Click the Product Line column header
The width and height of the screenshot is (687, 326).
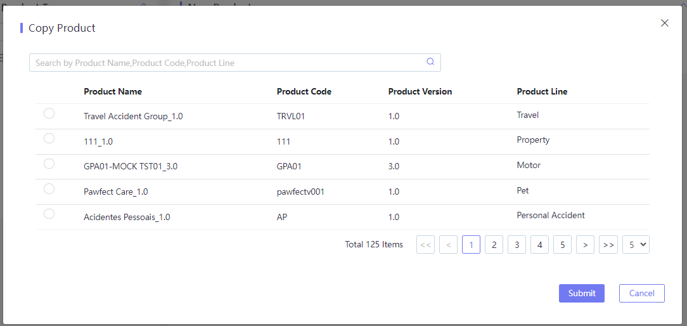pyautogui.click(x=542, y=92)
